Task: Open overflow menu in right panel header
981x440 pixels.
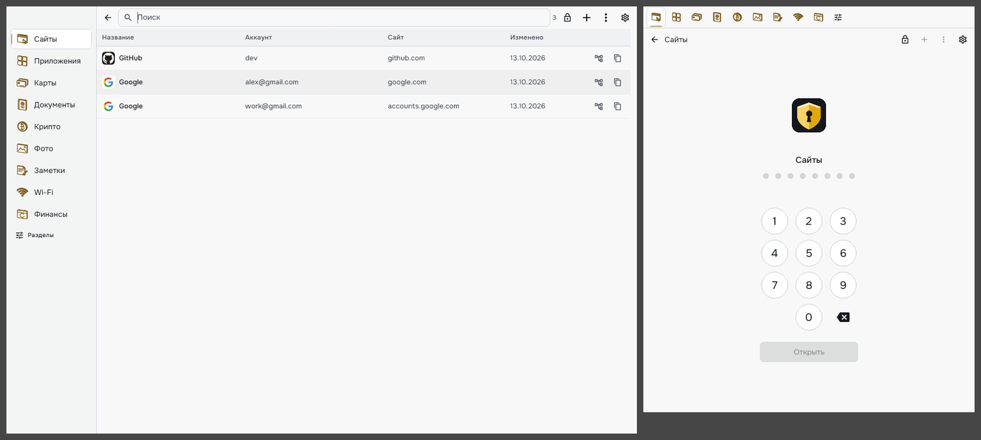Action: click(944, 39)
